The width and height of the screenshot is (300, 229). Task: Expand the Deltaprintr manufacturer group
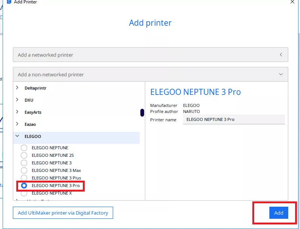pyautogui.click(x=17, y=88)
